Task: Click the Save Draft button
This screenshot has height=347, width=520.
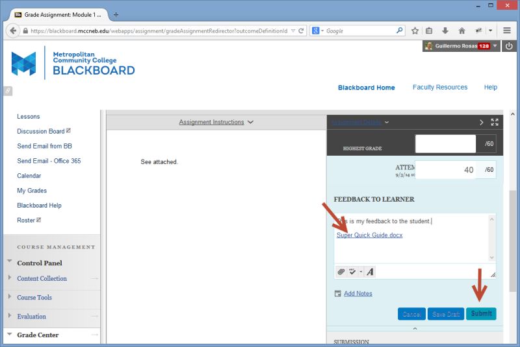Action: tap(446, 314)
